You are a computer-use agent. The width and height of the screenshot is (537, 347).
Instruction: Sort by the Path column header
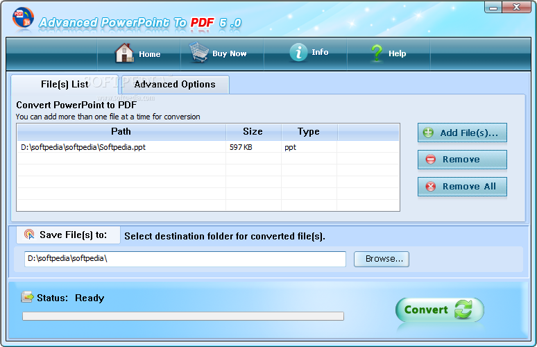click(121, 132)
